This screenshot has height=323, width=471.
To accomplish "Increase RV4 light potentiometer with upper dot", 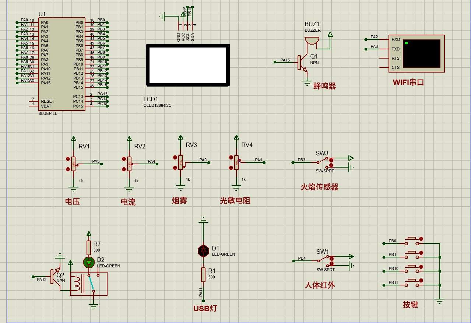I will click(x=231, y=157).
